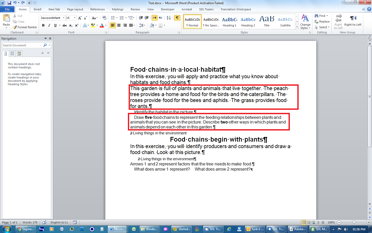This screenshot has height=233, width=372.
Task: Align text to the right
Action: tap(125, 25)
